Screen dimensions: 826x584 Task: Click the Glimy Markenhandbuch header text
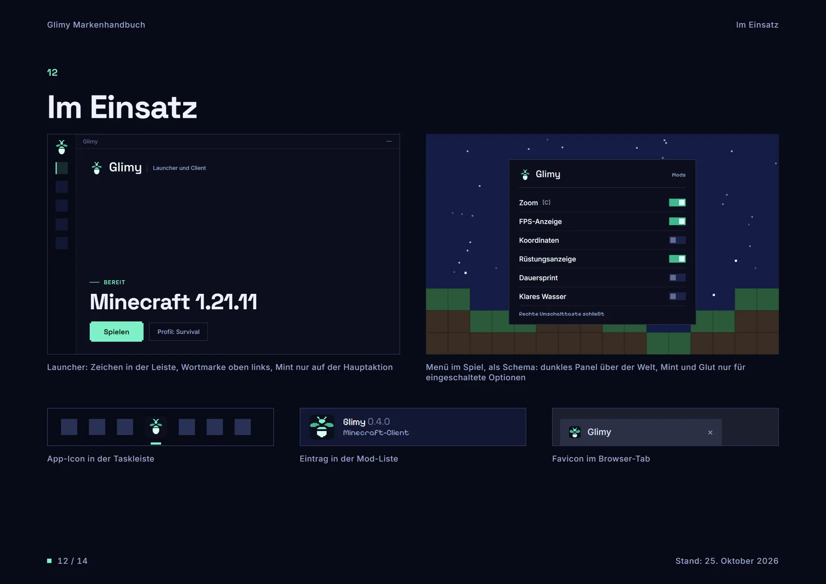click(x=96, y=25)
